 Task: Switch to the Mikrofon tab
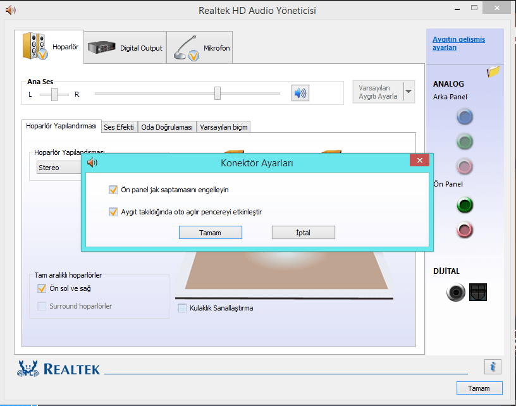click(200, 47)
